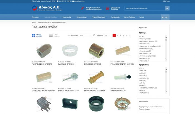Image resolution: width=195 pixels, height=114 pixels.
Task: Click the red advanced search icon
Action: (x=108, y=8)
